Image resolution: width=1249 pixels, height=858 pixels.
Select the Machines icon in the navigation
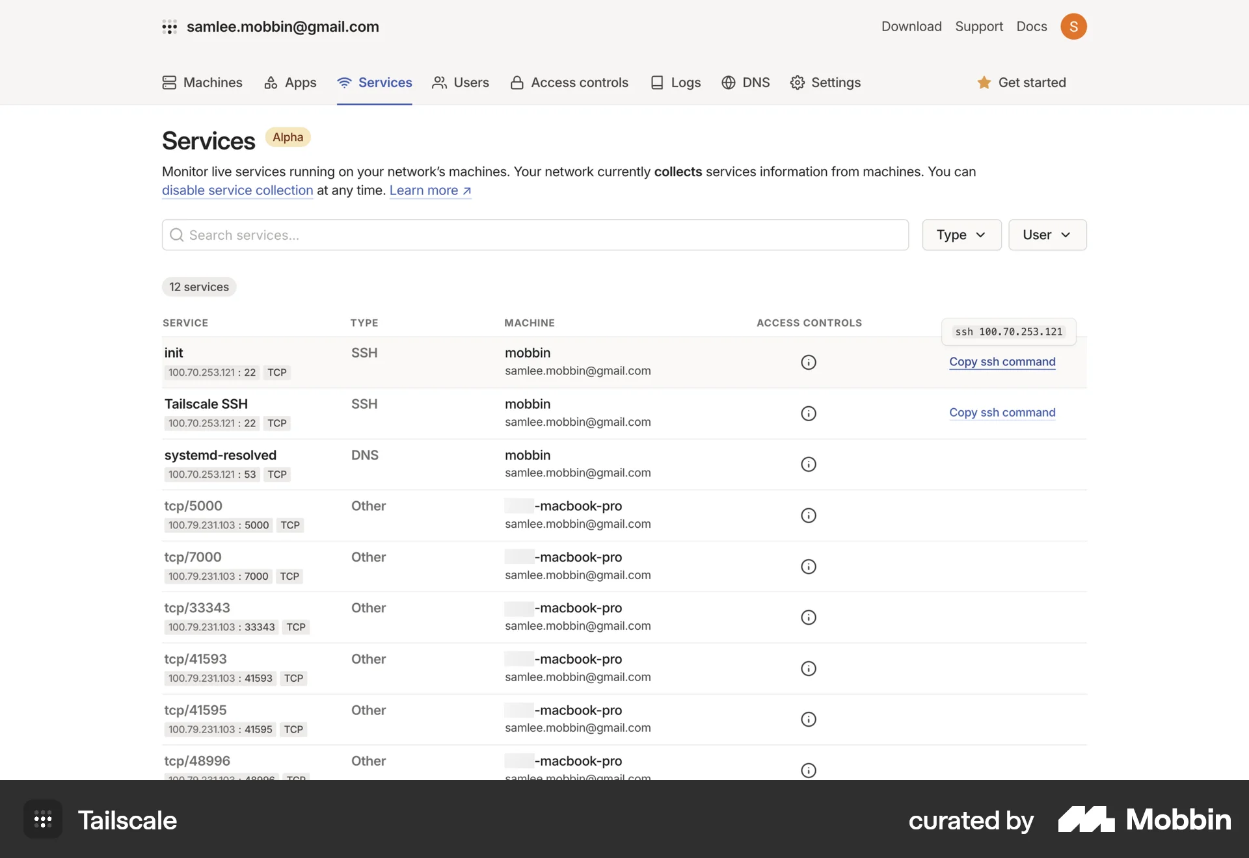169,83
